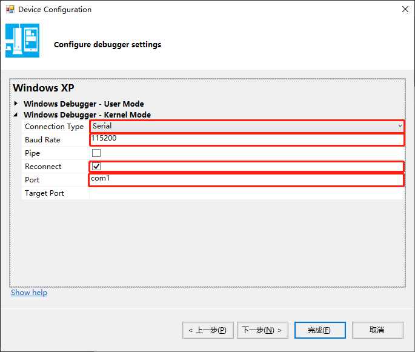Select the Pipe property label
The height and width of the screenshot is (352, 415).
coord(32,153)
